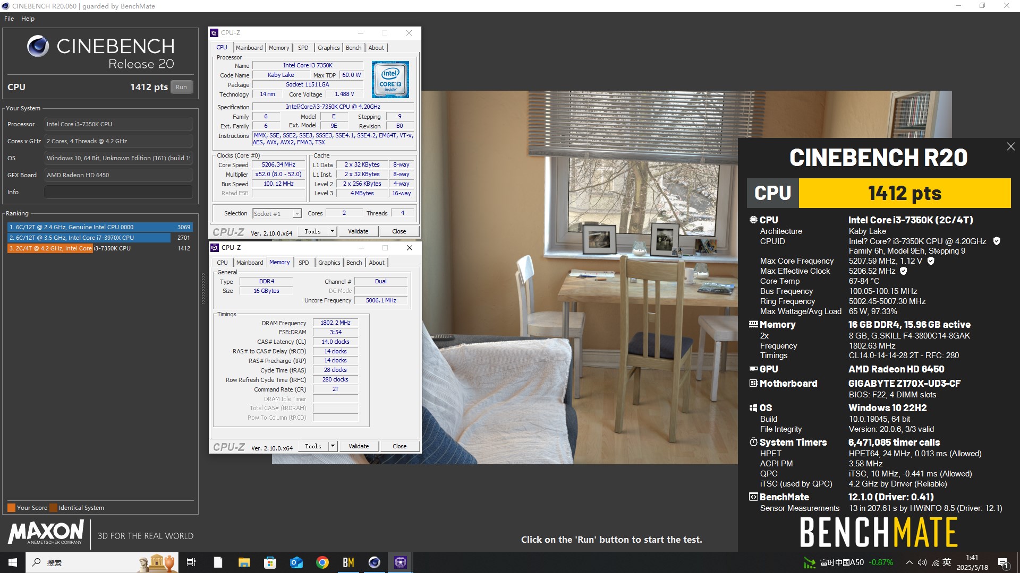Open the blank document app on taskbar

218,562
